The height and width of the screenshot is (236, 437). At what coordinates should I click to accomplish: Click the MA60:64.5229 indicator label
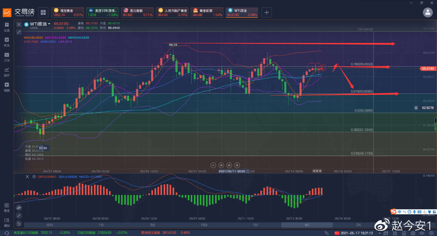(78, 37)
